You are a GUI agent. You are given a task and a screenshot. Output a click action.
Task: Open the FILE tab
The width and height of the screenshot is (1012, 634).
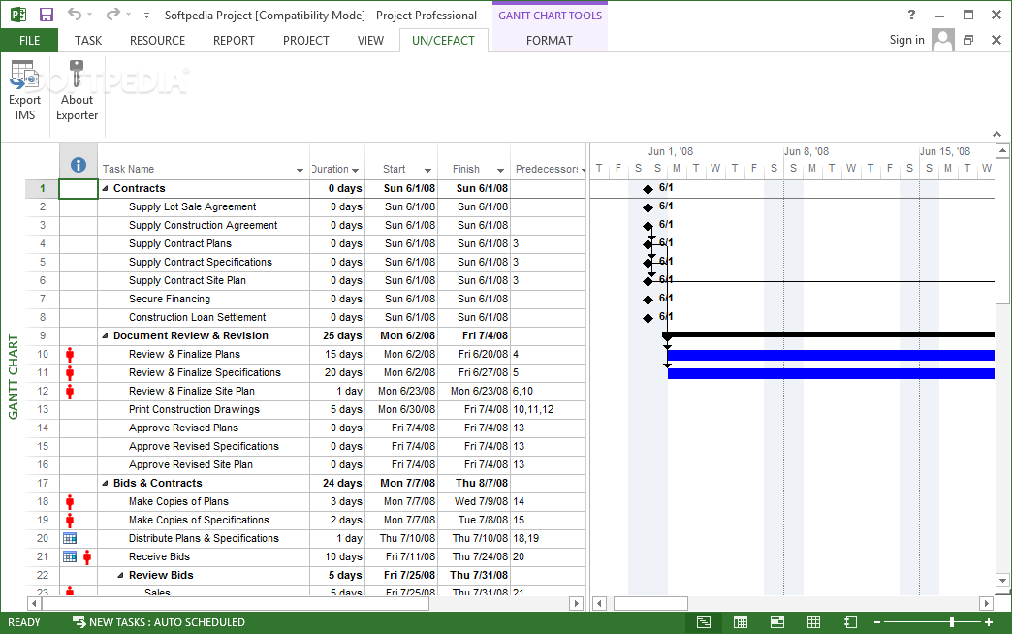click(x=29, y=40)
